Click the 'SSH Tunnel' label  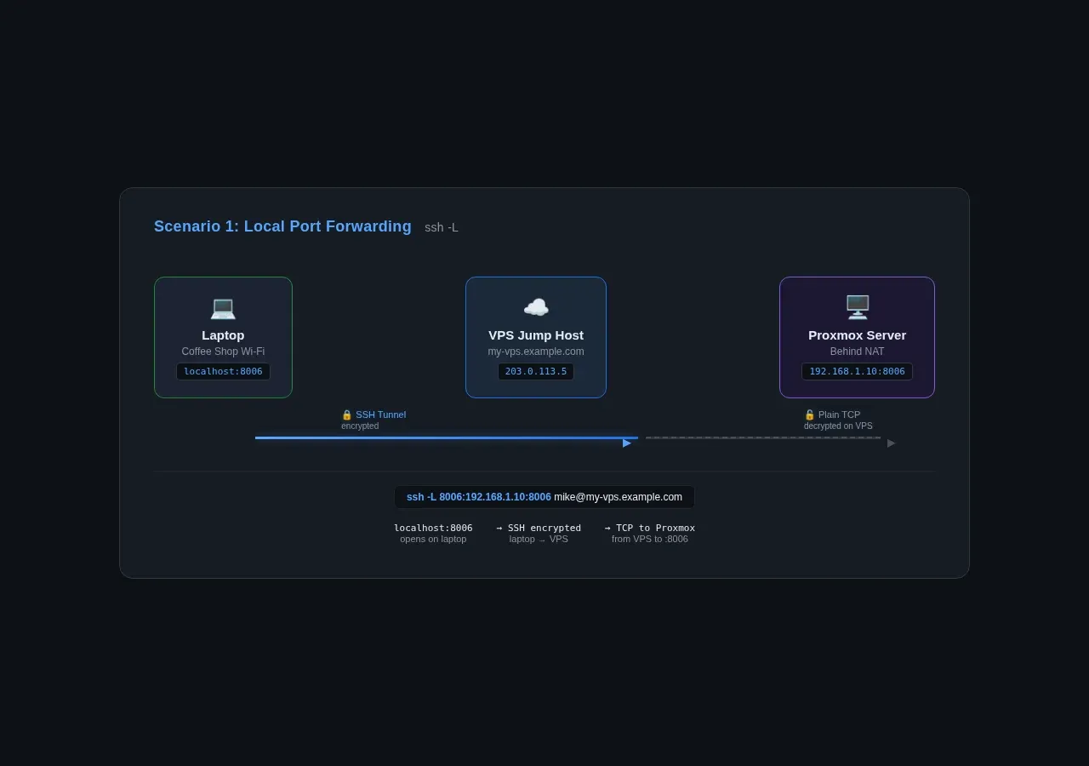[380, 414]
